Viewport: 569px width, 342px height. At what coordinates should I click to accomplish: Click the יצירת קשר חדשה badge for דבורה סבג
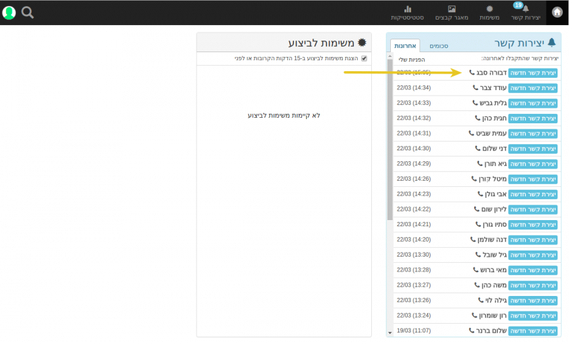point(532,73)
